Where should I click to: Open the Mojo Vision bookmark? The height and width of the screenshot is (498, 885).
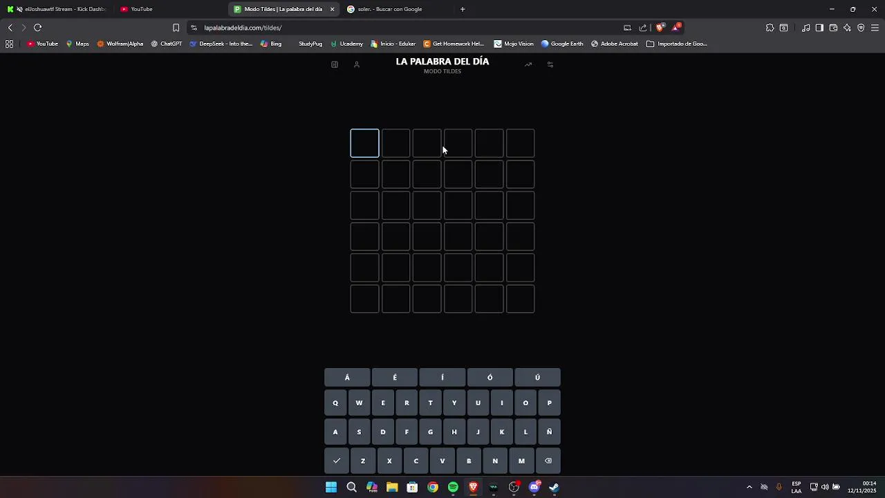(514, 44)
